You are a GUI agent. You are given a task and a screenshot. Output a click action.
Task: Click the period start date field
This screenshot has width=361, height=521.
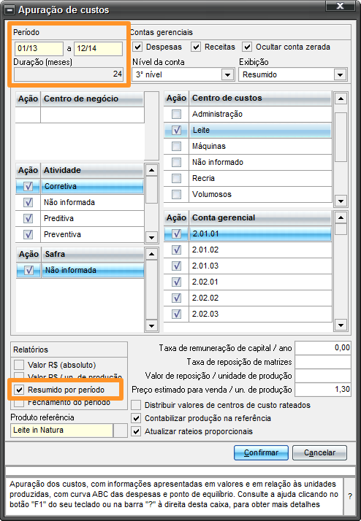(x=39, y=48)
